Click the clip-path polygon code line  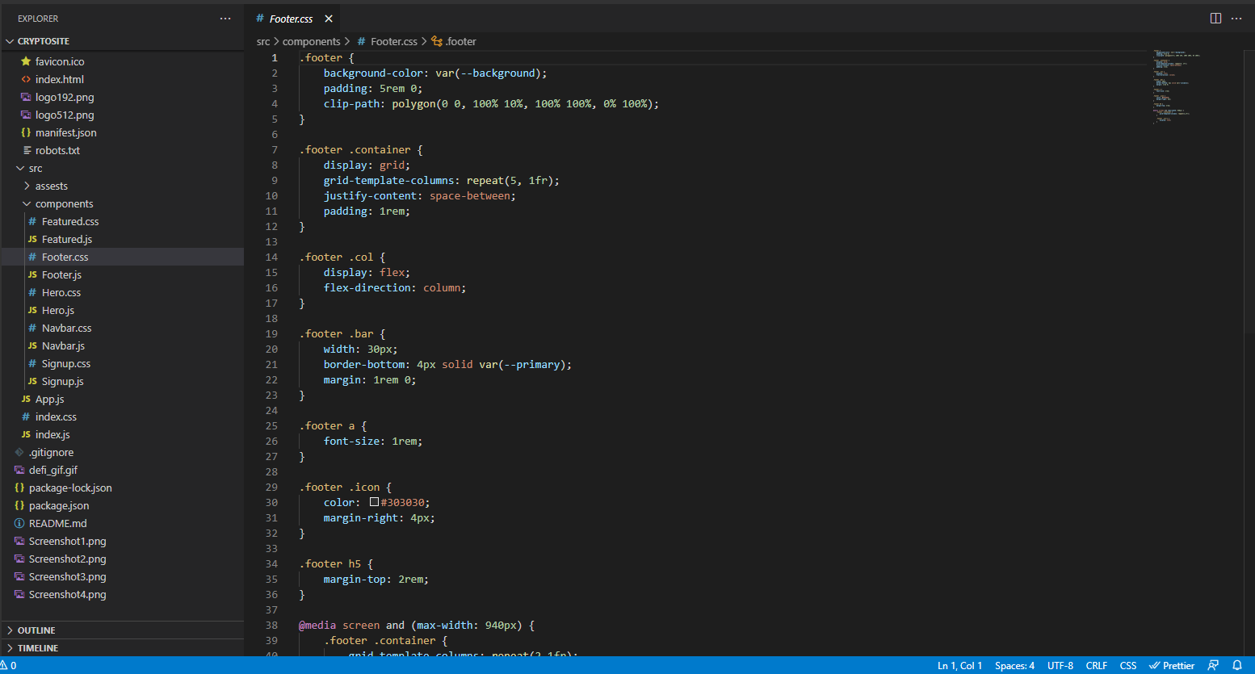point(491,104)
